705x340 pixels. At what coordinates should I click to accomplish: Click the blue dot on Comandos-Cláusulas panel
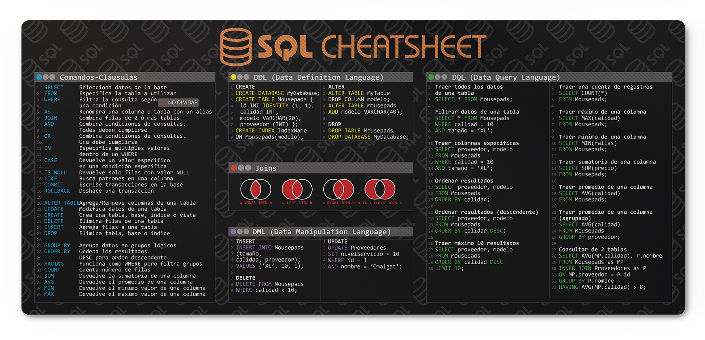pos(39,77)
